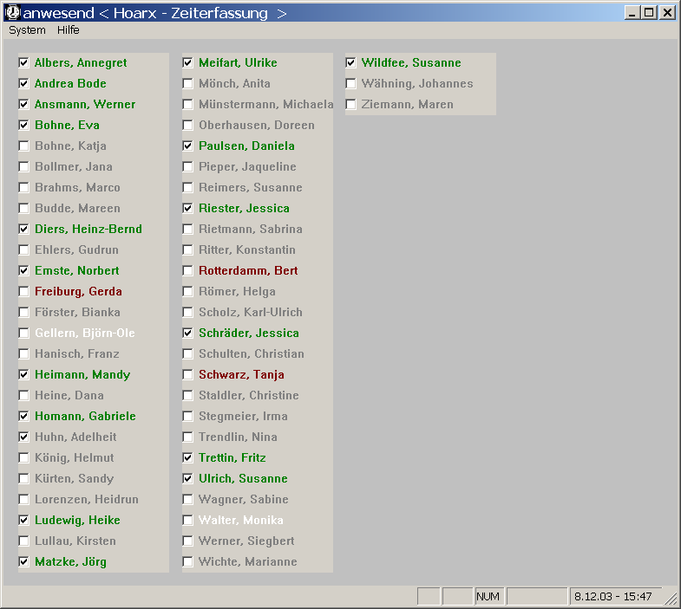Viewport: 681px width, 609px height.
Task: Click the NUM indicator in status bar
Action: 488,596
